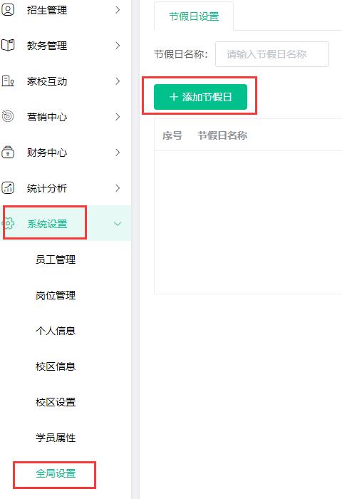Open 岗位管理 submenu item
This screenshot has height=499, width=342.
[56, 295]
